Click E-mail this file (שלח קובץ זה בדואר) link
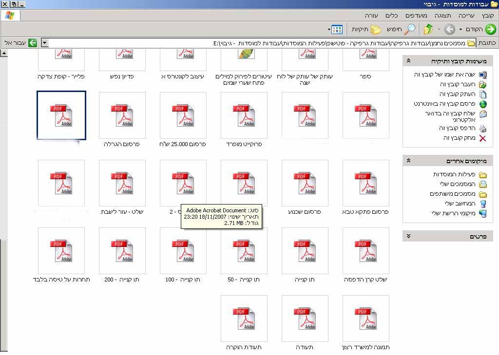 (450, 116)
